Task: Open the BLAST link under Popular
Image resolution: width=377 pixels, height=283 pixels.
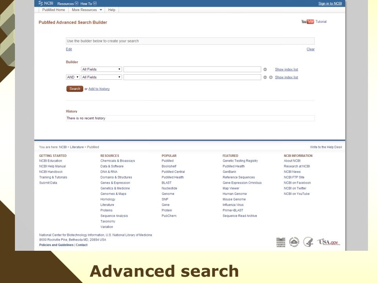Action: (167, 183)
